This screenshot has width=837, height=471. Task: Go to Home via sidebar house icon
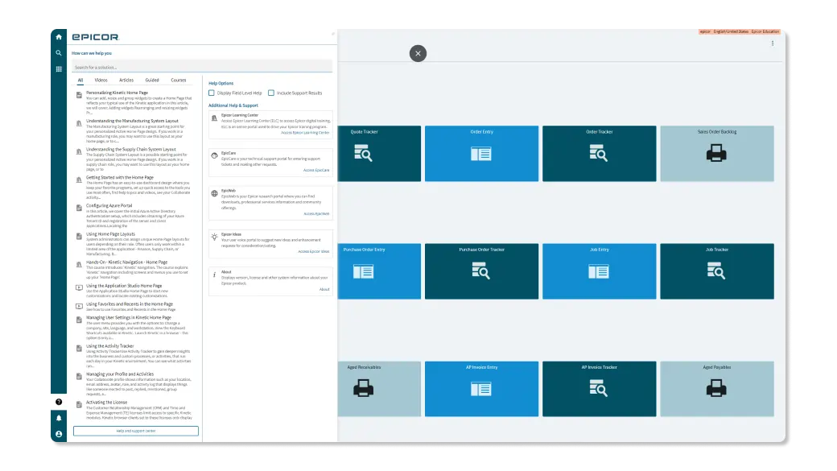[x=59, y=37]
